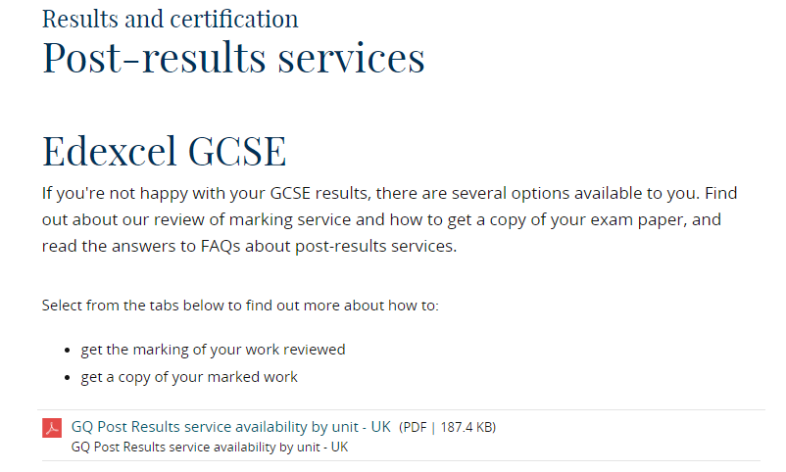
Task: Click bullet dot before 'get a copy'
Action: tap(68, 378)
